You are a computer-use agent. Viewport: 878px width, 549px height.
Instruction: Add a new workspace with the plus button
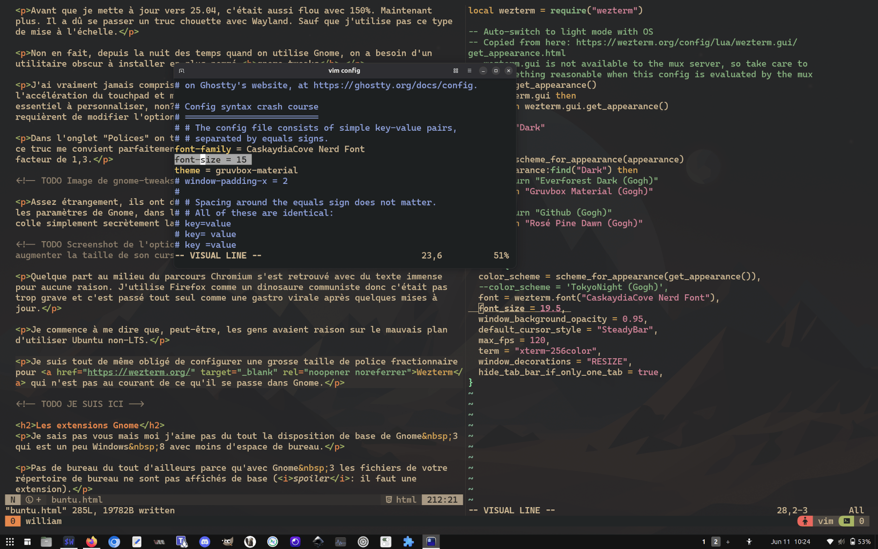728,542
